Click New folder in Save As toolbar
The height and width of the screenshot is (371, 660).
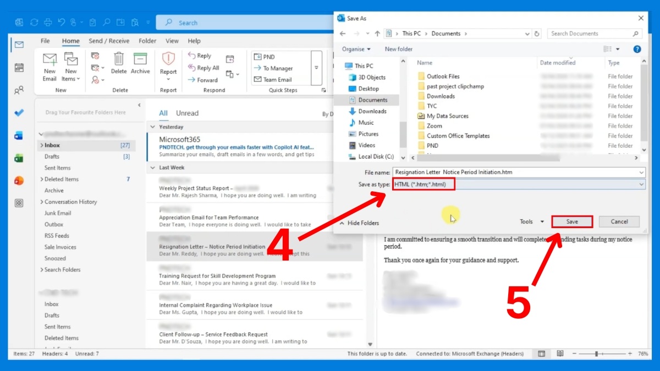399,49
